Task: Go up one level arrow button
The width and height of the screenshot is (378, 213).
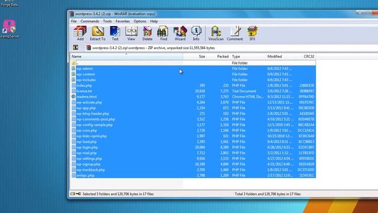Action: [76, 47]
